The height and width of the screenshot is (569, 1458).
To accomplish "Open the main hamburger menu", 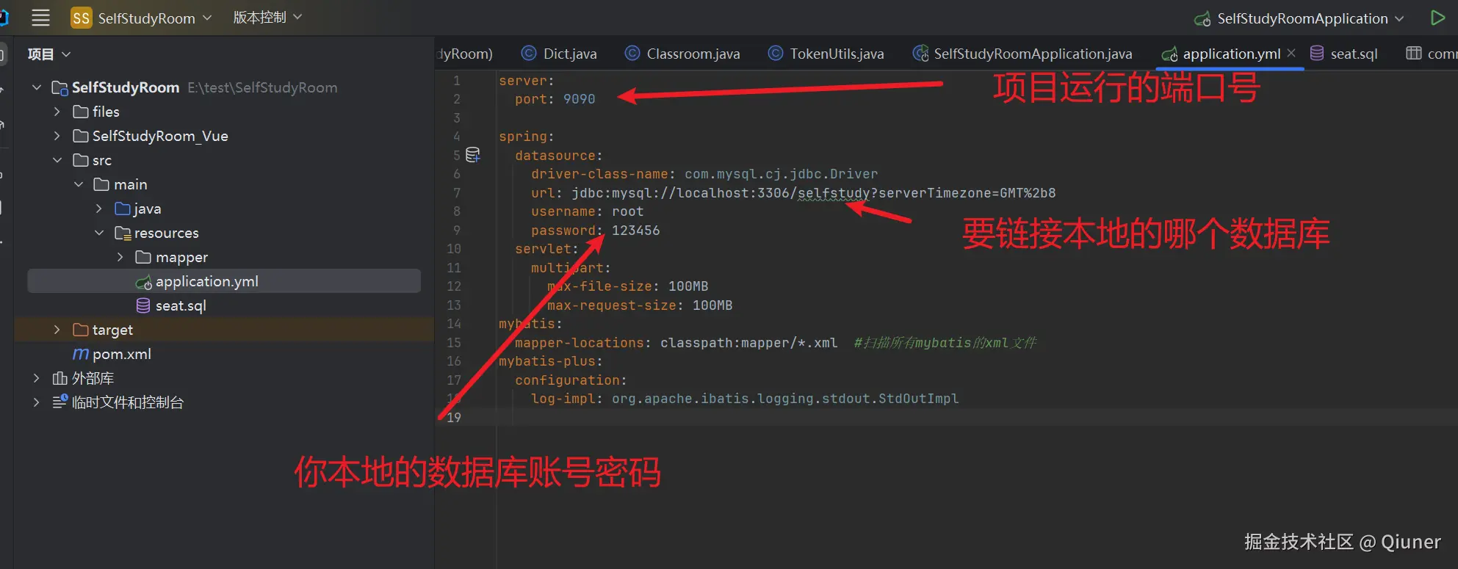I will [41, 18].
